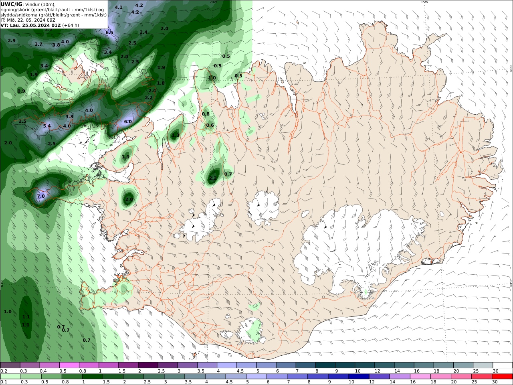The width and height of the screenshot is (513, 385).
Task: Click the 7.0 precipitation value on the map
Action: tap(41, 196)
